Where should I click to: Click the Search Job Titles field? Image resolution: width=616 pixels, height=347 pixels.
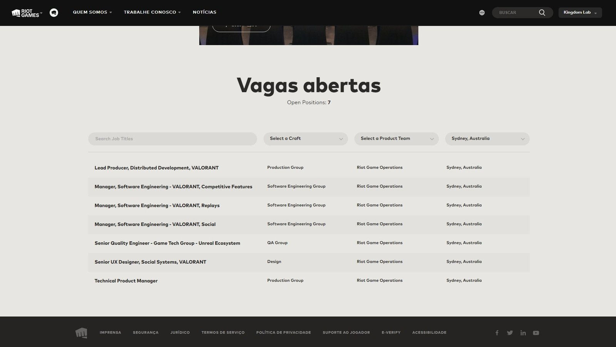click(172, 139)
